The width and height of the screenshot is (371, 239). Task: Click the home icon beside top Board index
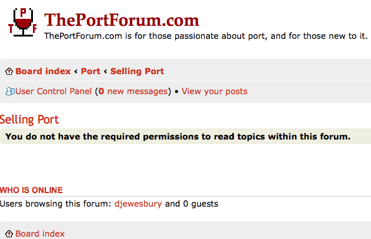coord(9,72)
